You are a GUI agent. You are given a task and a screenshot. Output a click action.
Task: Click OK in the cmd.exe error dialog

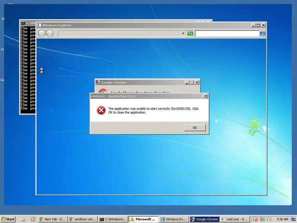(195, 128)
